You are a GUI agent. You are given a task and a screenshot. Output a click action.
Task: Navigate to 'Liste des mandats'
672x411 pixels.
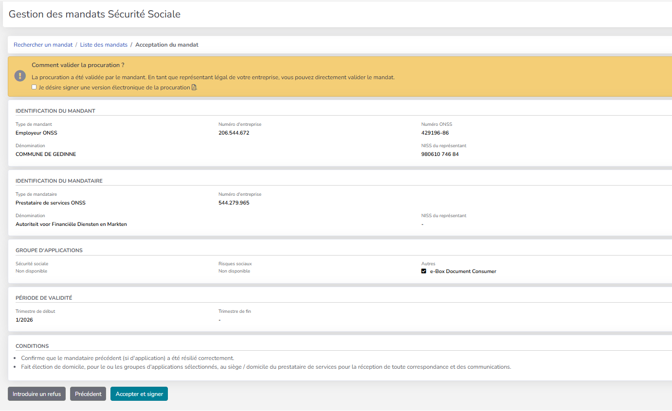tap(104, 44)
